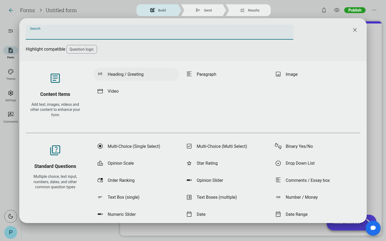The height and width of the screenshot is (241, 386).
Task: Click the Multi-Choice (Multi Select) checkbox icon
Action: 189,146
